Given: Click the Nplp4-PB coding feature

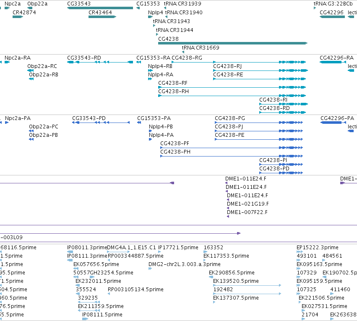Looking at the screenshot, I should (x=150, y=131).
